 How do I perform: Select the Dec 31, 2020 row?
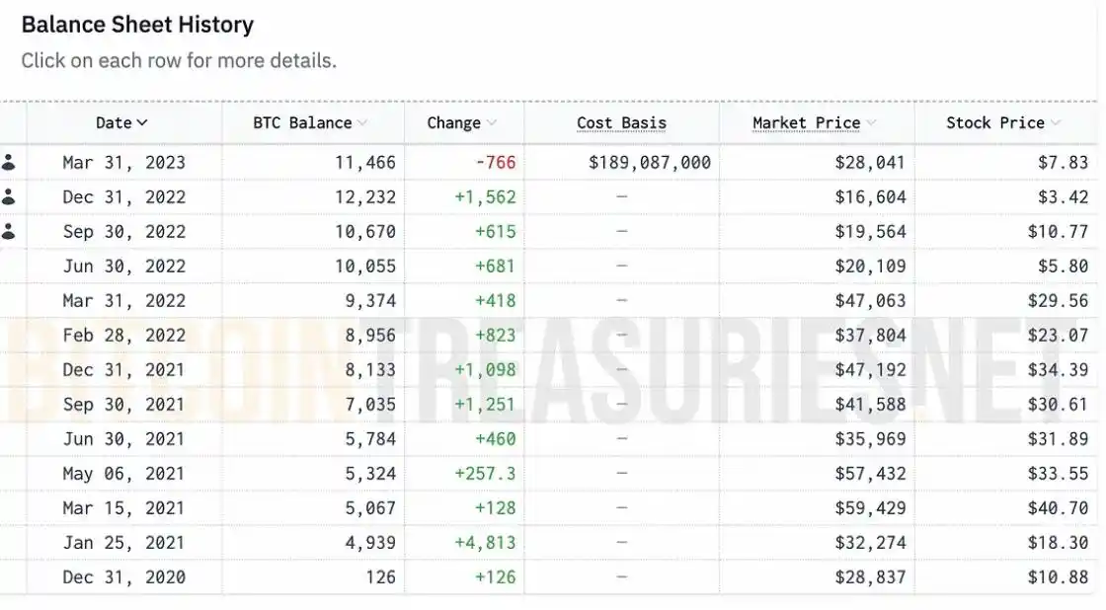(x=123, y=577)
